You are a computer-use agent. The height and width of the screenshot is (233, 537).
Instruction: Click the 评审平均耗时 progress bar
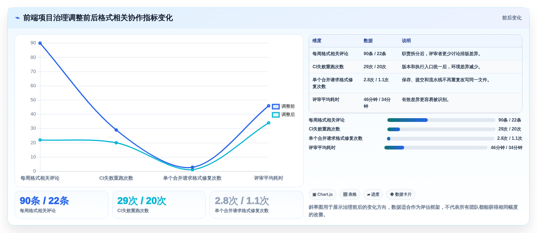[x=436, y=148]
